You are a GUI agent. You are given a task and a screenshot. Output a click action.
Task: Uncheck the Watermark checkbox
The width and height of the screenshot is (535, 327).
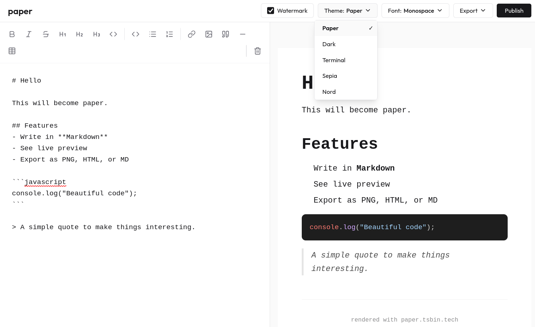point(271,11)
